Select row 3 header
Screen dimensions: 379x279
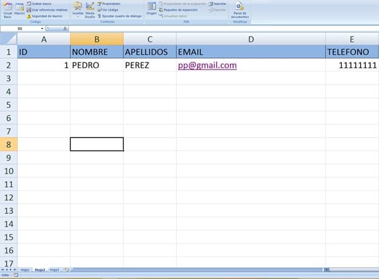8,78
